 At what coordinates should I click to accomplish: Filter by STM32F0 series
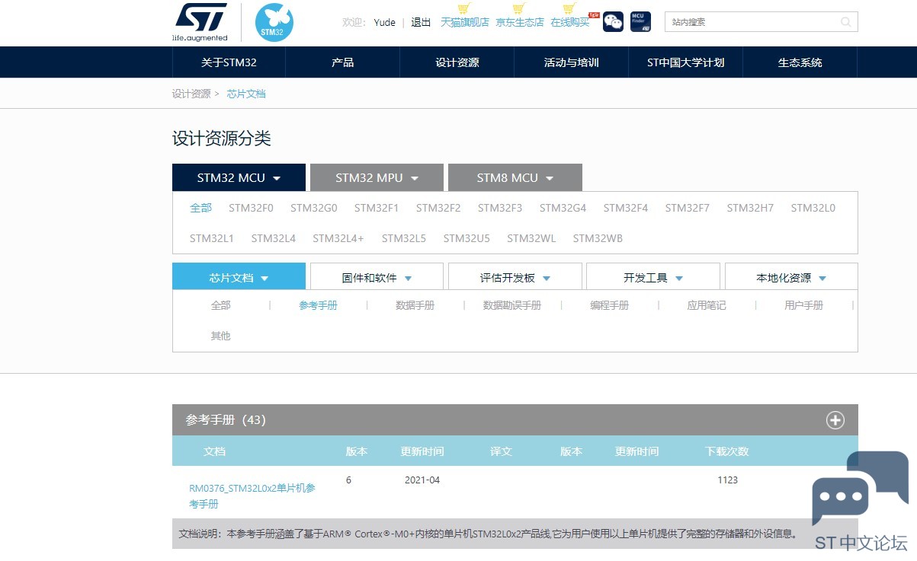(251, 208)
